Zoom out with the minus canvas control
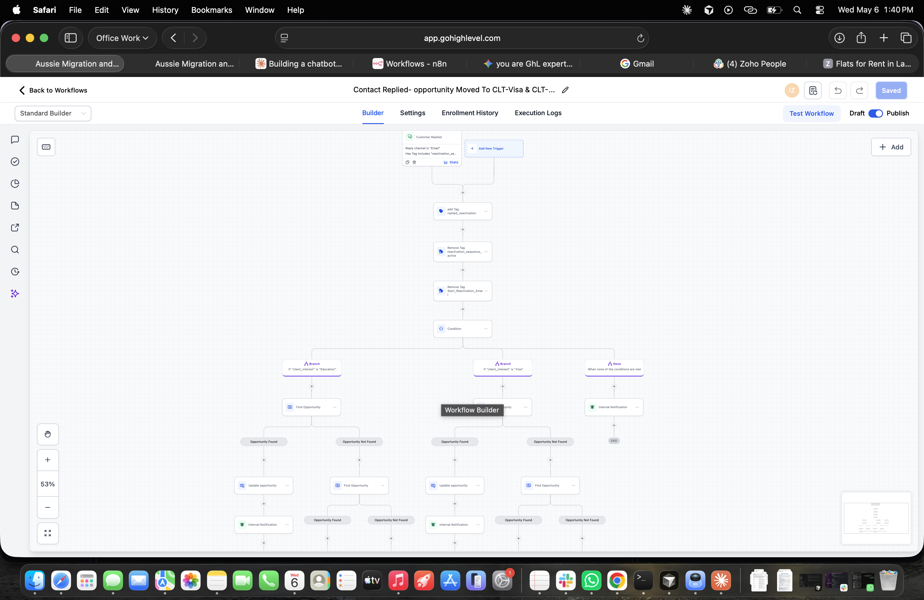This screenshot has height=600, width=924. pyautogui.click(x=48, y=507)
